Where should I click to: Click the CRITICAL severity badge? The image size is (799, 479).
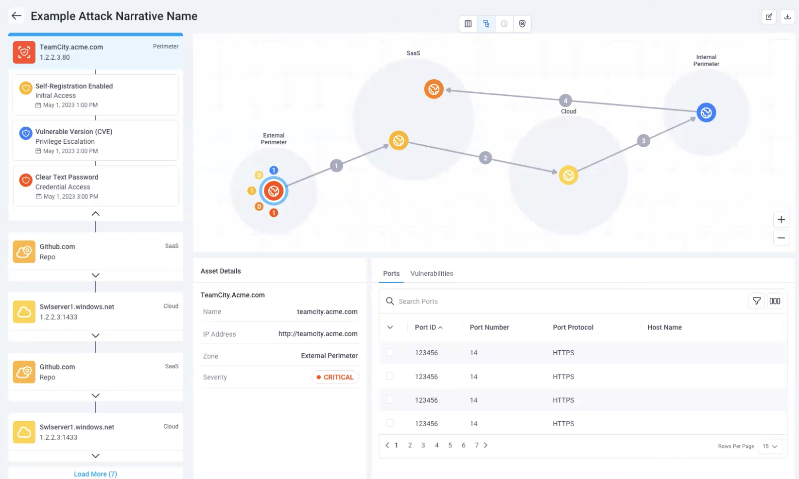coord(335,377)
